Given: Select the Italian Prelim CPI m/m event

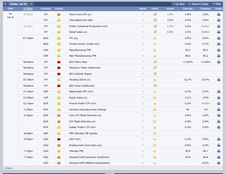Looking at the screenshot, I should click(x=82, y=127).
